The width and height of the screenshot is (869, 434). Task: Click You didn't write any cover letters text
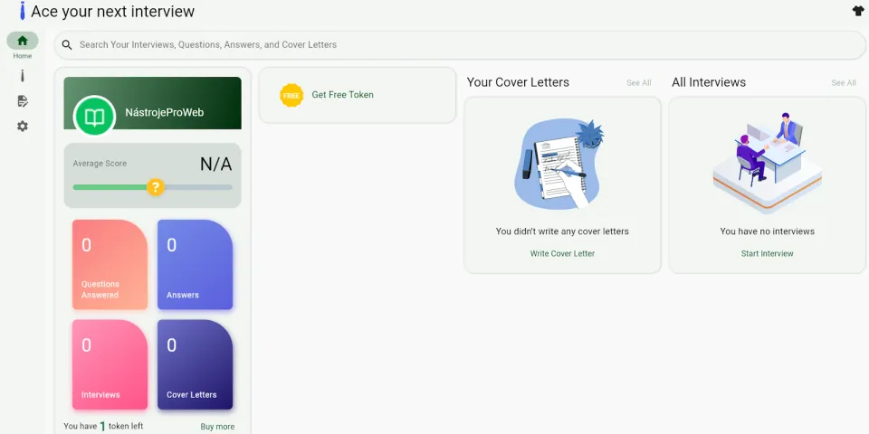click(562, 231)
